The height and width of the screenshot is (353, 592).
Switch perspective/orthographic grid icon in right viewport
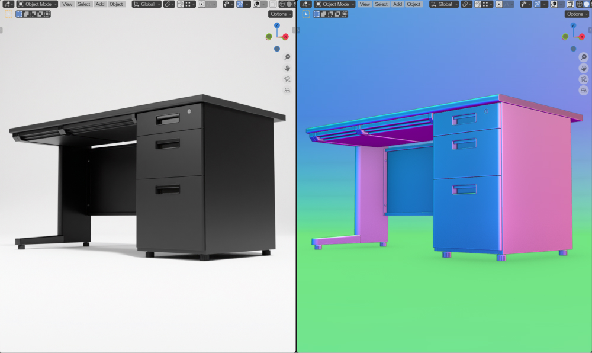point(583,90)
